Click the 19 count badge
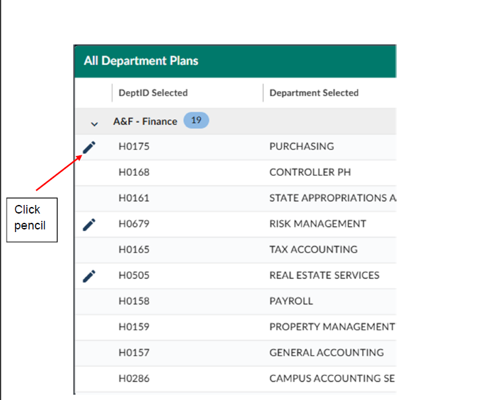The image size is (487, 400). click(196, 120)
